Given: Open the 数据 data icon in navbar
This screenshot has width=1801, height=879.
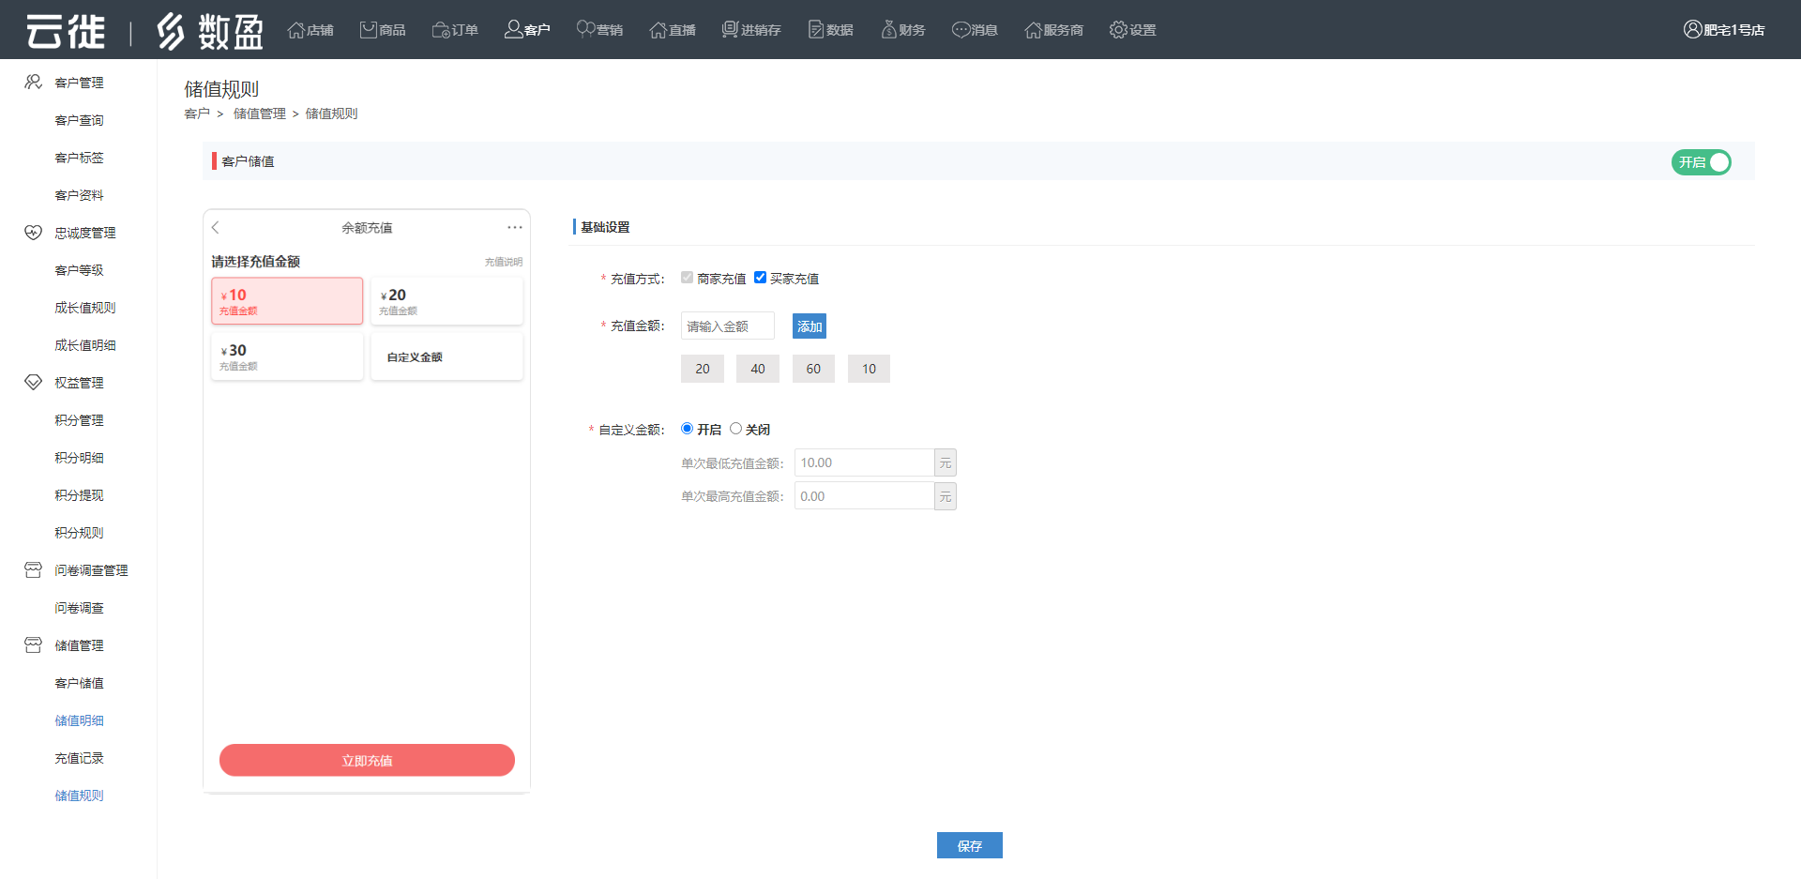Looking at the screenshot, I should [816, 30].
